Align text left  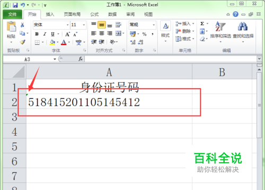pyautogui.click(x=94, y=33)
